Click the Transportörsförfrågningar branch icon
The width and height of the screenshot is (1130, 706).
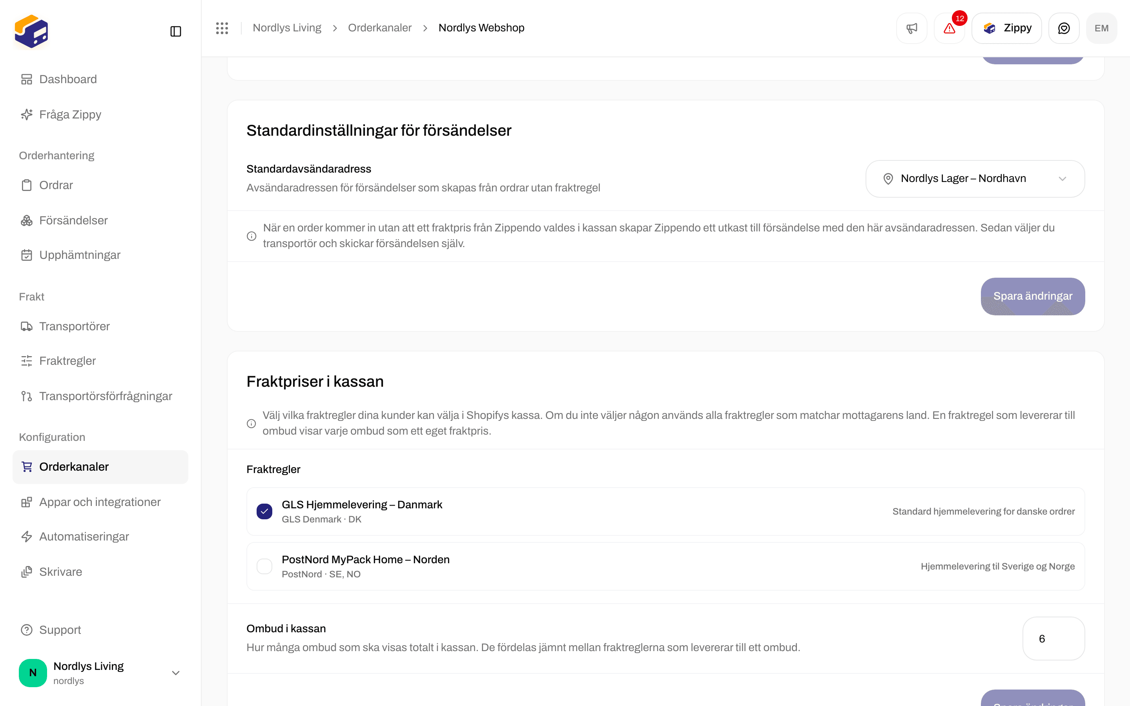(27, 397)
